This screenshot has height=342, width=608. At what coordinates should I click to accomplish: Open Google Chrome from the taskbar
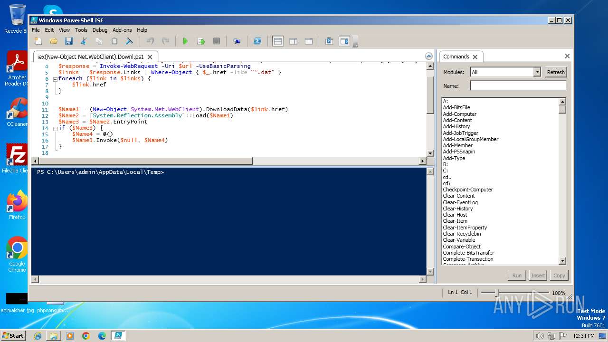tap(85, 336)
